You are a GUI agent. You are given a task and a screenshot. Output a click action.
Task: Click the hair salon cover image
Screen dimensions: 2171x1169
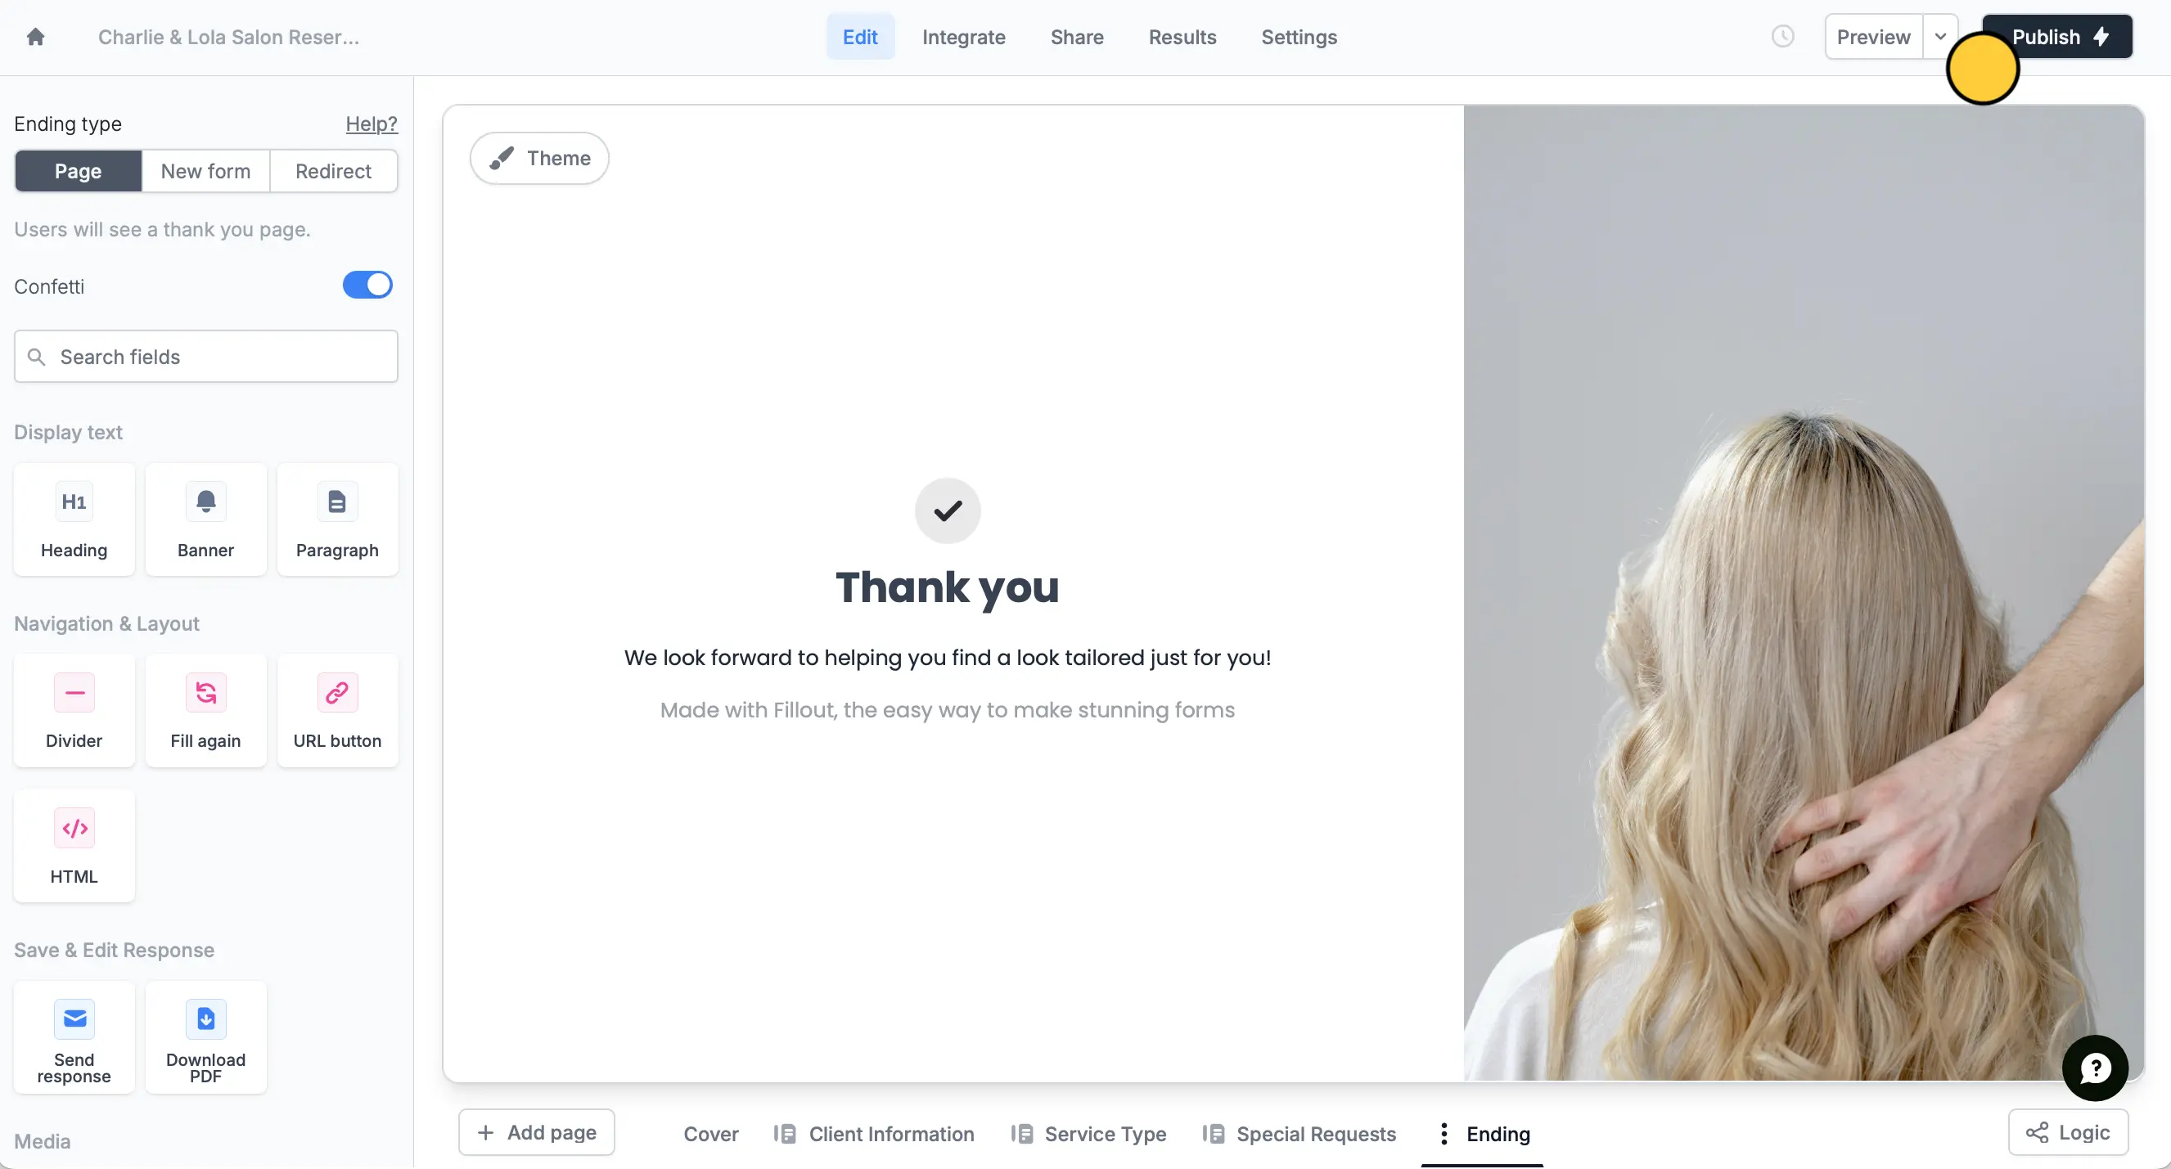(1804, 593)
